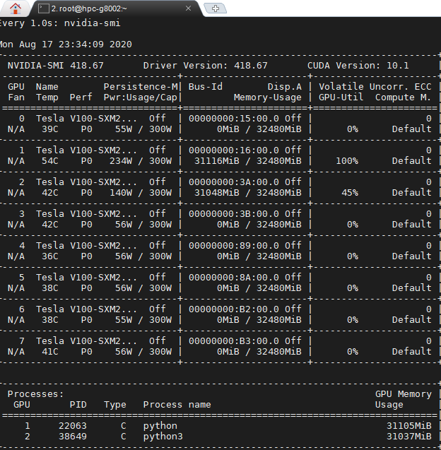Click the 54C temperature reading
The height and width of the screenshot is (450, 441).
[47, 160]
